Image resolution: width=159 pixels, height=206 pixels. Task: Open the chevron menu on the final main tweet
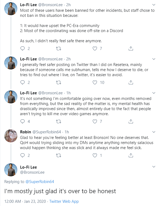click(x=154, y=167)
